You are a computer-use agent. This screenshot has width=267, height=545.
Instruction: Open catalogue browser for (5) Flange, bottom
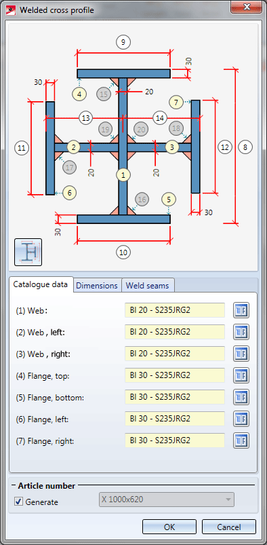[241, 397]
